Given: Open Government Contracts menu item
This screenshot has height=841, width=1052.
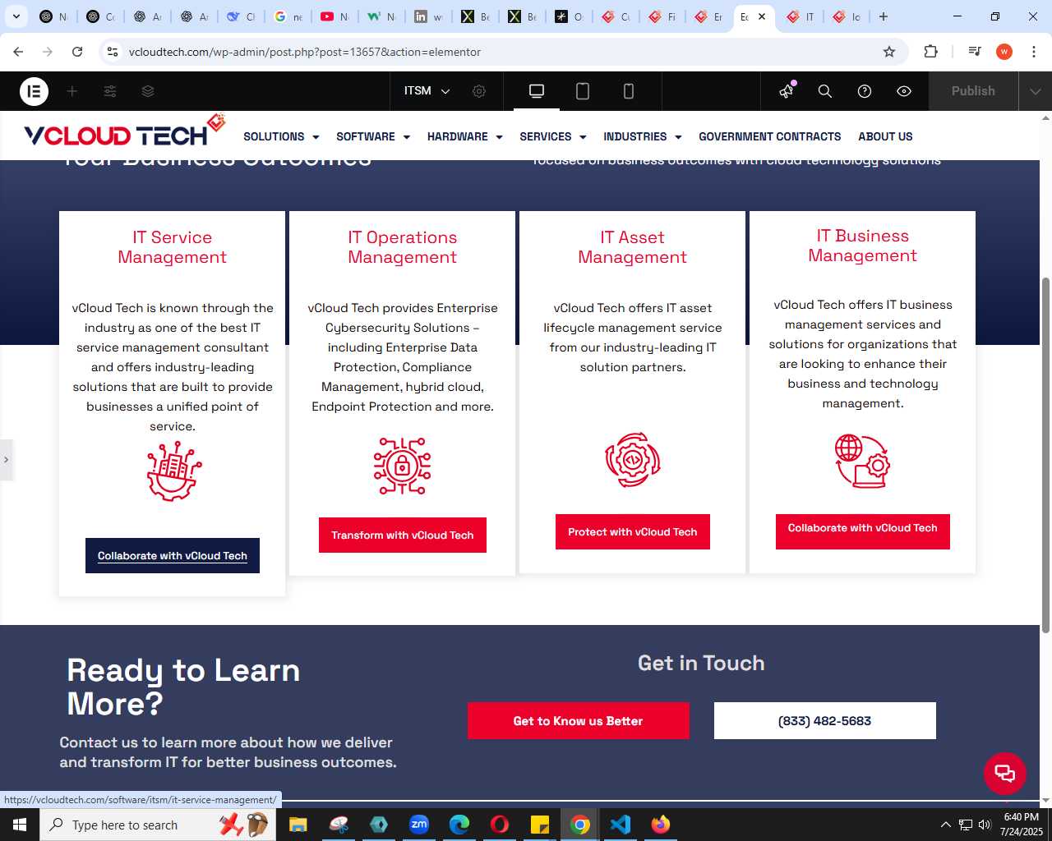Looking at the screenshot, I should [770, 136].
